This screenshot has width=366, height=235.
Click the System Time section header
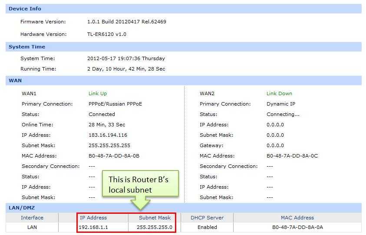tap(184, 47)
